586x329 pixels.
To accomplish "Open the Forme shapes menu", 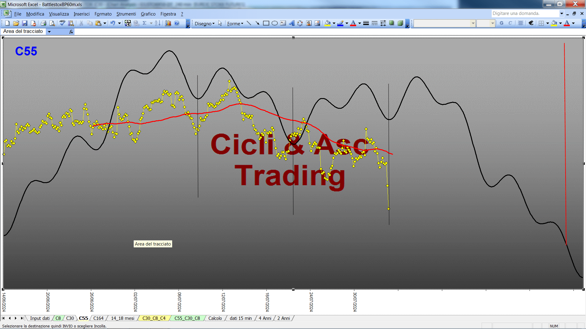I will (x=235, y=23).
